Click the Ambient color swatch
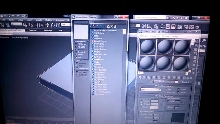 click(x=154, y=101)
